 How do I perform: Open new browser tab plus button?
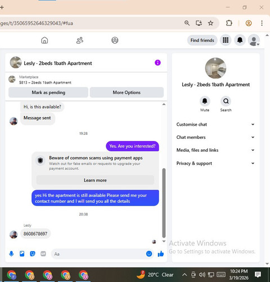2,7
